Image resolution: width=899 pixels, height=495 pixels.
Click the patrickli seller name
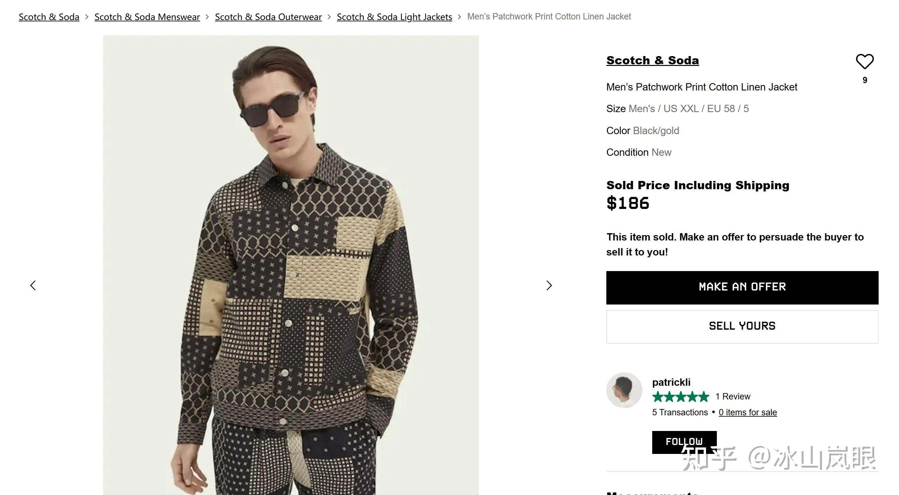point(671,382)
